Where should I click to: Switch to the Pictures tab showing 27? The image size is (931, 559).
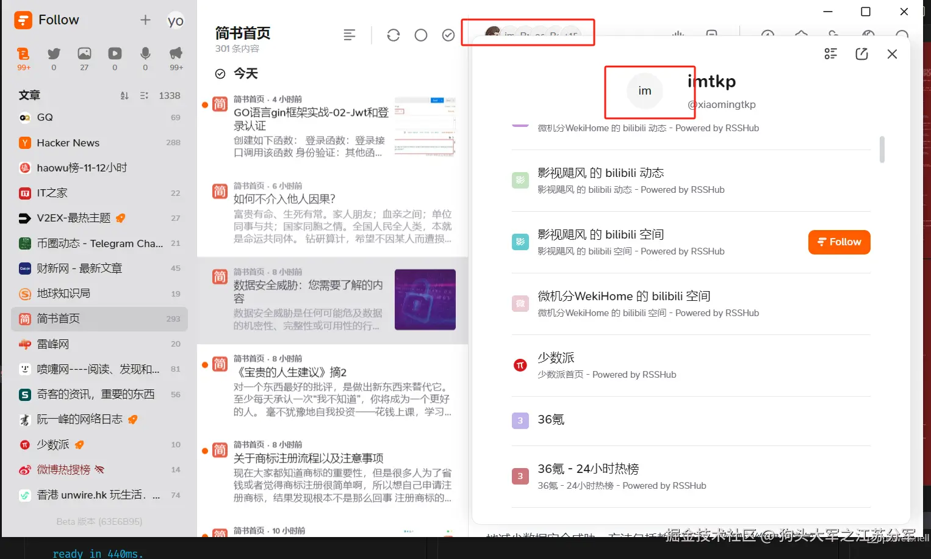pyautogui.click(x=84, y=59)
